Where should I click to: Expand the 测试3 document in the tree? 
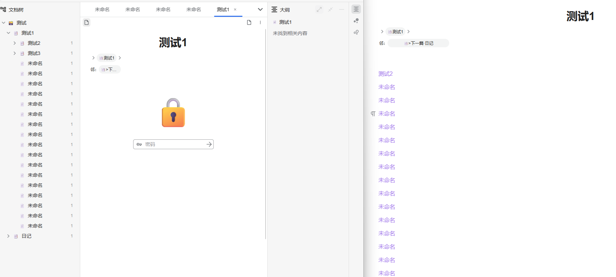coord(15,53)
